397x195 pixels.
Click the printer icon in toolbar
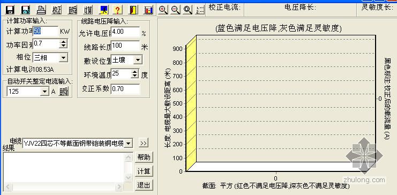tap(41, 10)
